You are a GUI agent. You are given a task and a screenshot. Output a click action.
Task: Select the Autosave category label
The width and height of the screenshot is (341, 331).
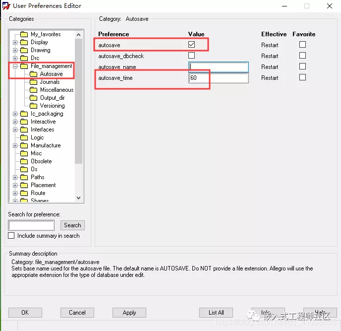(x=52, y=74)
